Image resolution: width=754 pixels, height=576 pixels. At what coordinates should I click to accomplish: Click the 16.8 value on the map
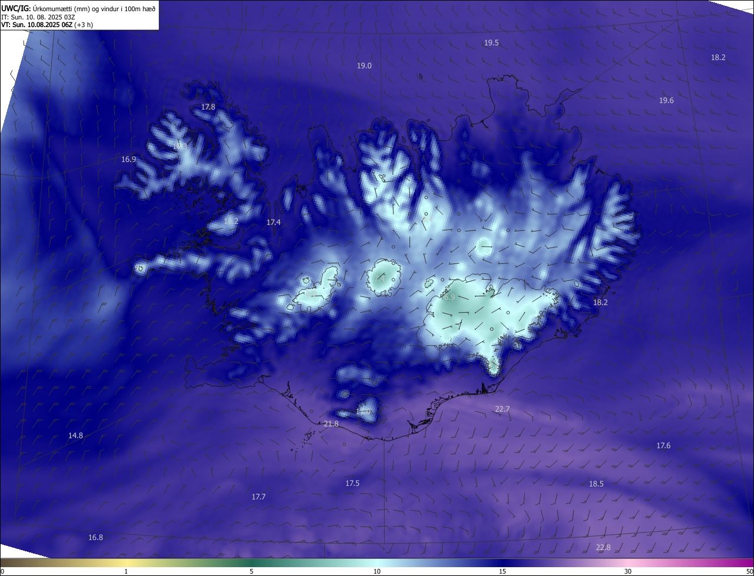(95, 538)
